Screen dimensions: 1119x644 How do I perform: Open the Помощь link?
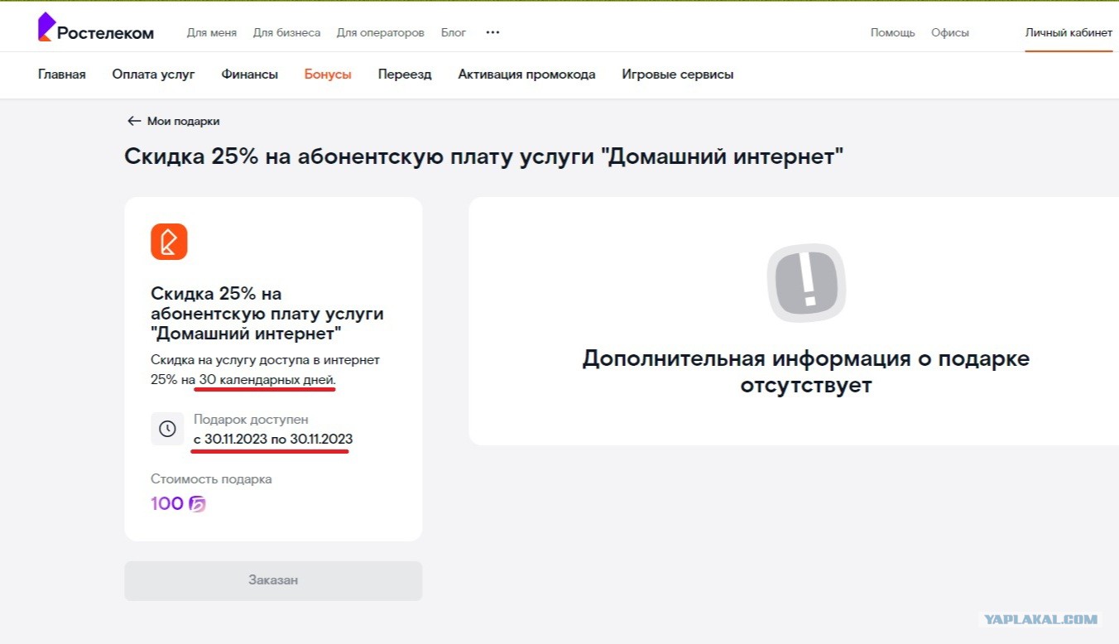click(x=893, y=33)
